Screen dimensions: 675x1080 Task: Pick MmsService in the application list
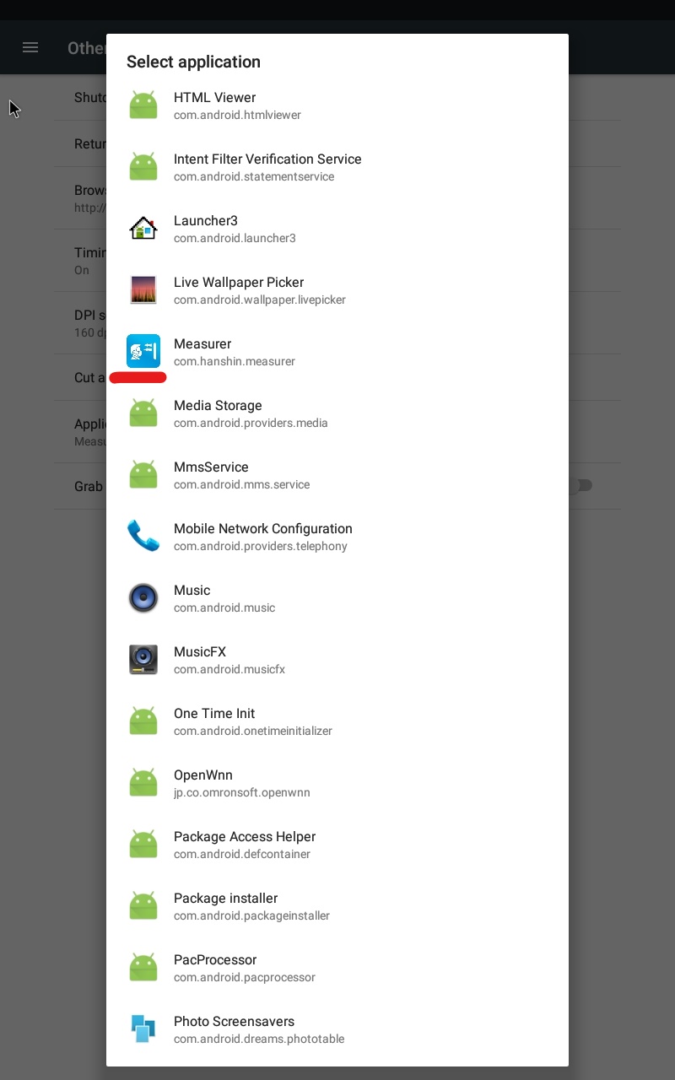(337, 475)
